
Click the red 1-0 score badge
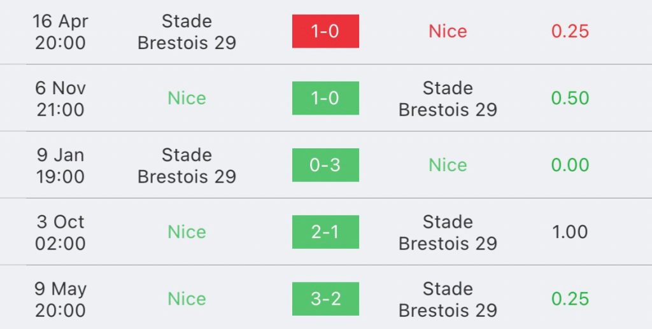click(x=325, y=31)
